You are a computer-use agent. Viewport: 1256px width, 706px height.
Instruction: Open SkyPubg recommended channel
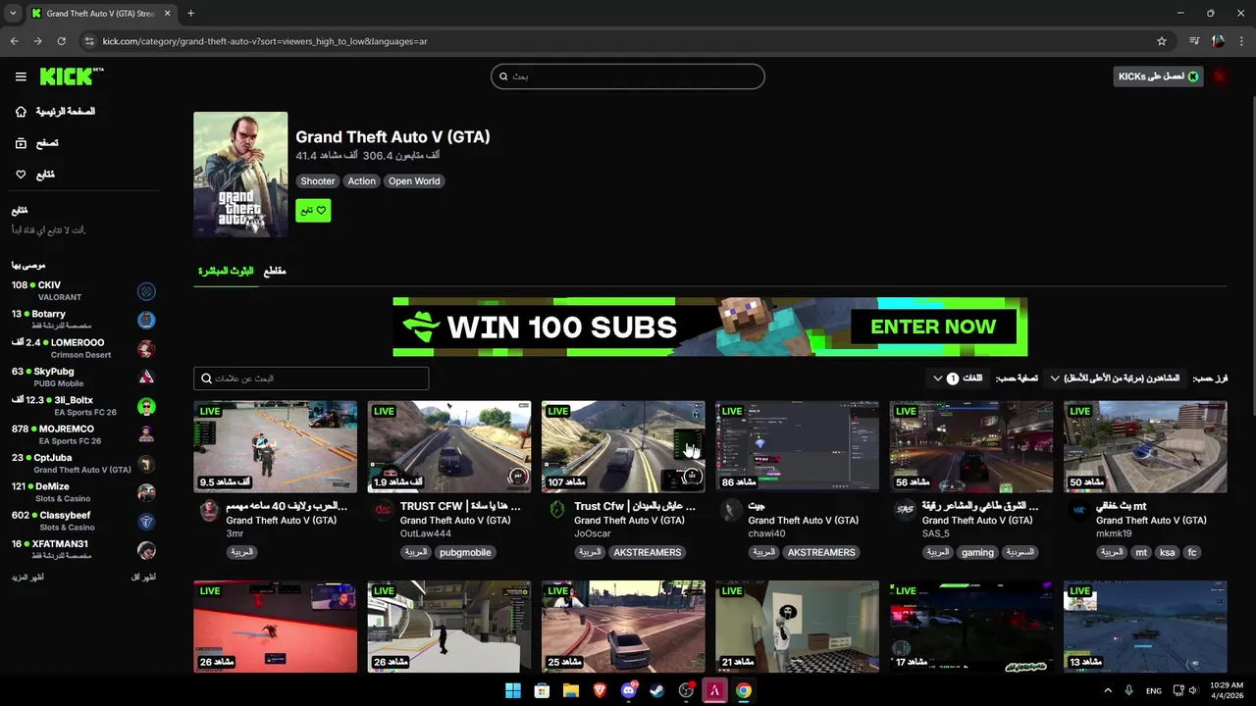click(83, 378)
